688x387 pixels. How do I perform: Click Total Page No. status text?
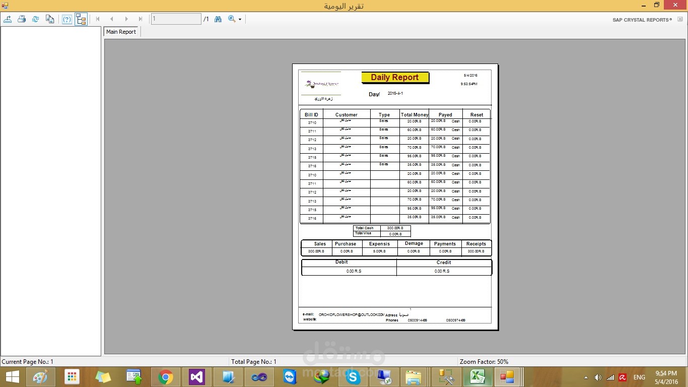[254, 362]
